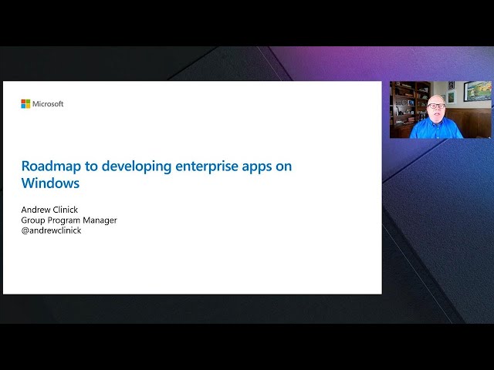The width and height of the screenshot is (494, 370).
Task: Click the 'Group Program Manager' text
Action: pyautogui.click(x=69, y=220)
